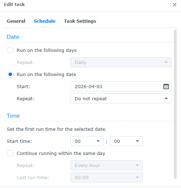Switch to the General tab
181x188 pixels.
[x=16, y=21]
